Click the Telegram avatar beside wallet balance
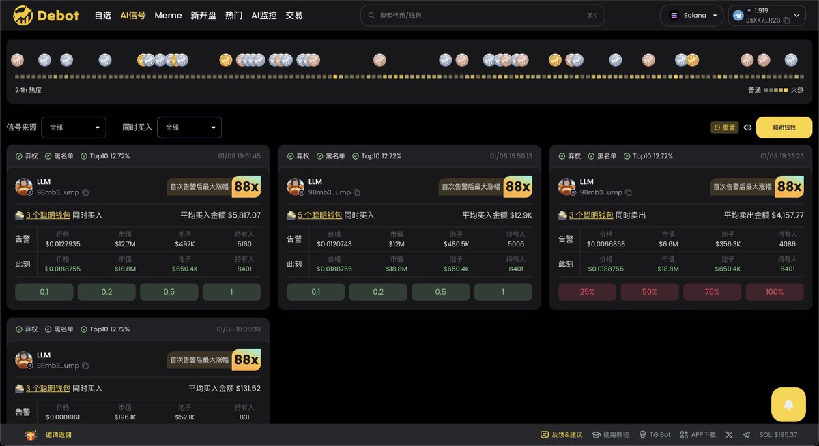The width and height of the screenshot is (819, 446). 738,15
